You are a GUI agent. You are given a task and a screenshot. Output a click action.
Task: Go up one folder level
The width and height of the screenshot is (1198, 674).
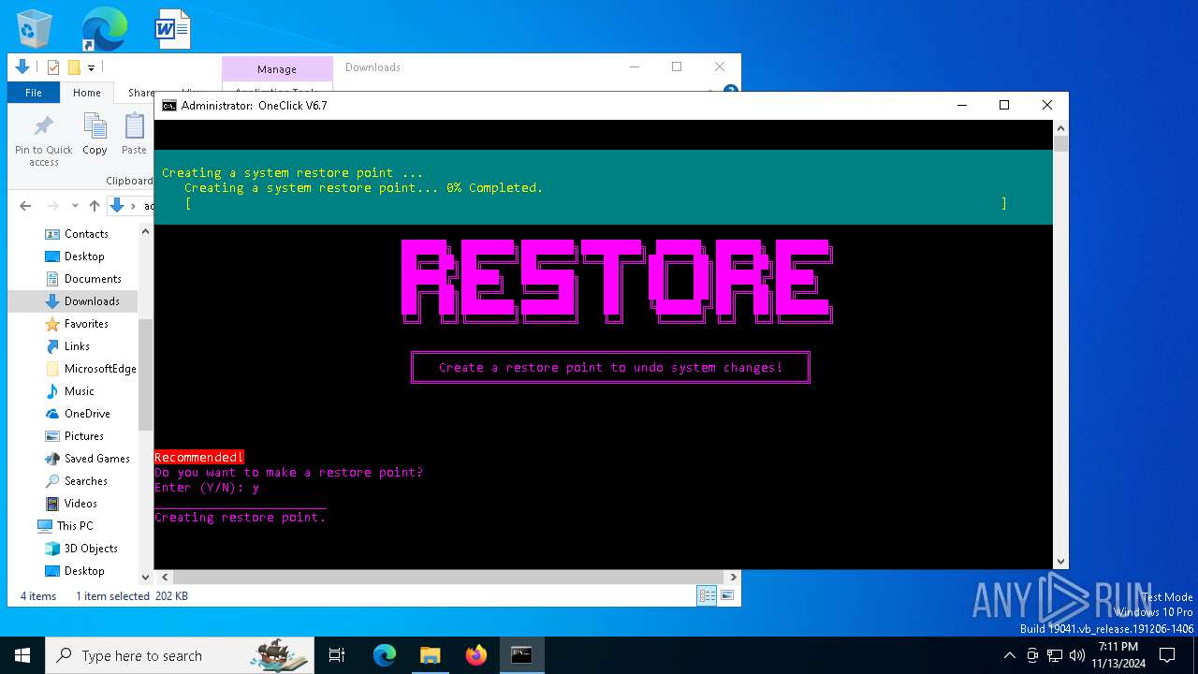tap(95, 206)
